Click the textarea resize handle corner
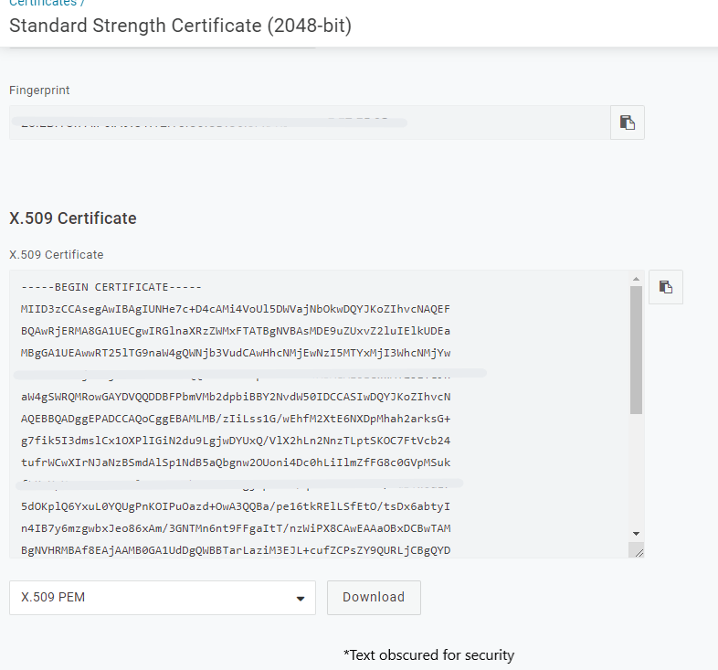 point(638,552)
